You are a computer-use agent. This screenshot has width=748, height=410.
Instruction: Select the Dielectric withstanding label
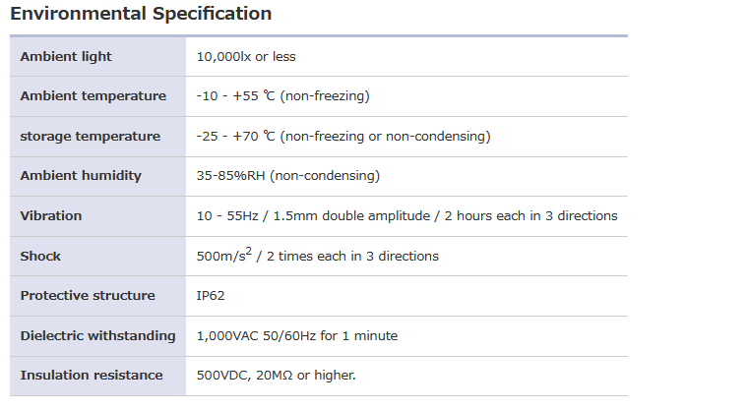tap(97, 335)
